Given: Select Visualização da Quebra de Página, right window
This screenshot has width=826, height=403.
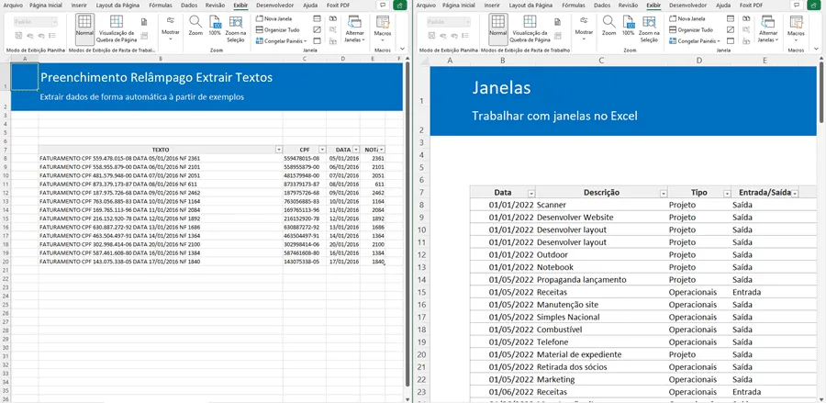Looking at the screenshot, I should (x=530, y=28).
